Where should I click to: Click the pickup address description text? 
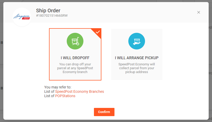coord(137,68)
